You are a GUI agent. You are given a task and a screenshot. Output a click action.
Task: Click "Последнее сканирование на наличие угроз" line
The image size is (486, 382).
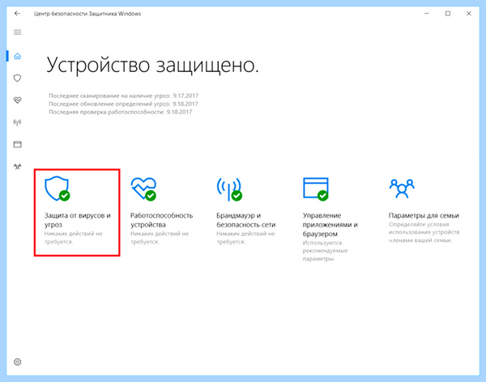pos(123,95)
